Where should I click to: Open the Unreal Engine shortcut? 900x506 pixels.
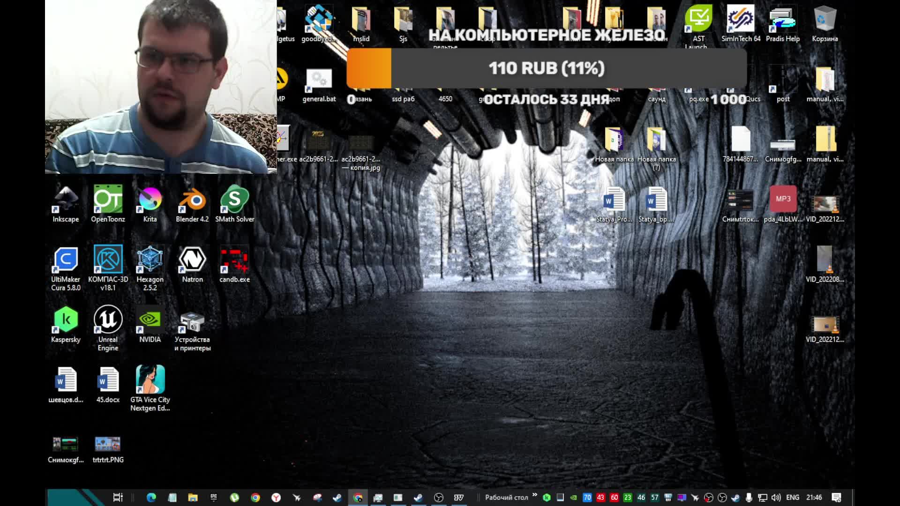tap(108, 320)
